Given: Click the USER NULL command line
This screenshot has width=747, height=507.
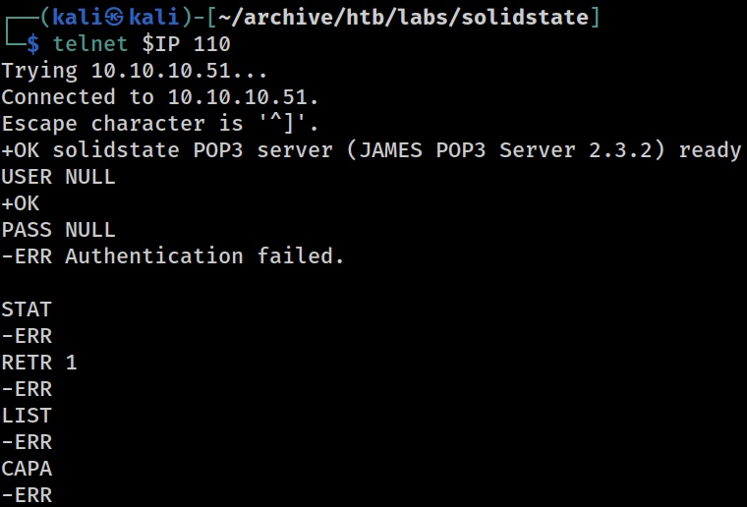Looking at the screenshot, I should (58, 177).
